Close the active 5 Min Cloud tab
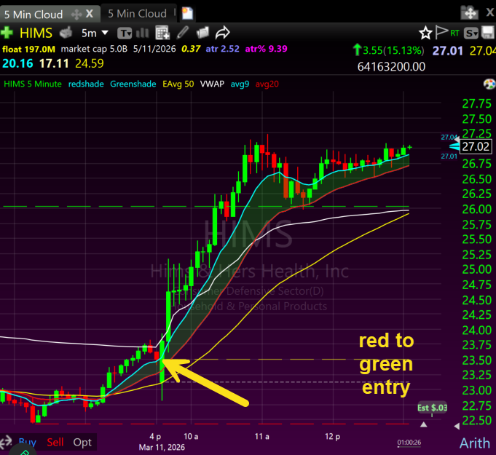 point(90,14)
